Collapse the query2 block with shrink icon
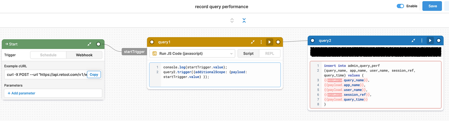Image resolution: width=449 pixels, height=121 pixels. coord(413,41)
